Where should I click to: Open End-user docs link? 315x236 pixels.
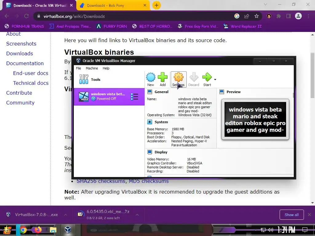(31, 73)
